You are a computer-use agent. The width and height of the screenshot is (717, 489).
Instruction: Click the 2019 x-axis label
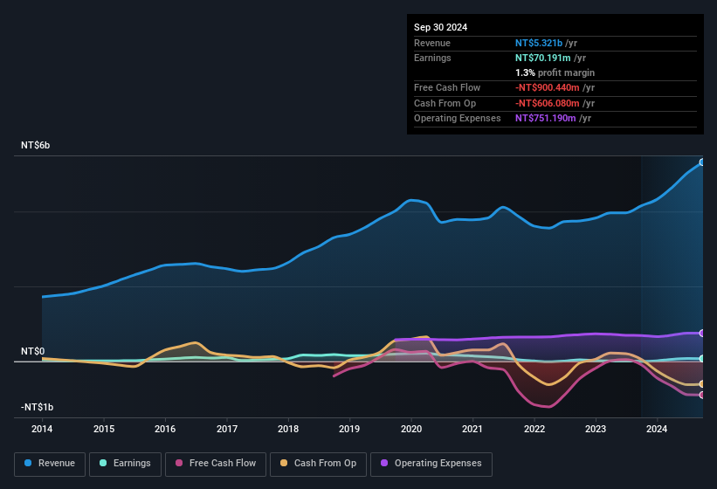pyautogui.click(x=349, y=429)
